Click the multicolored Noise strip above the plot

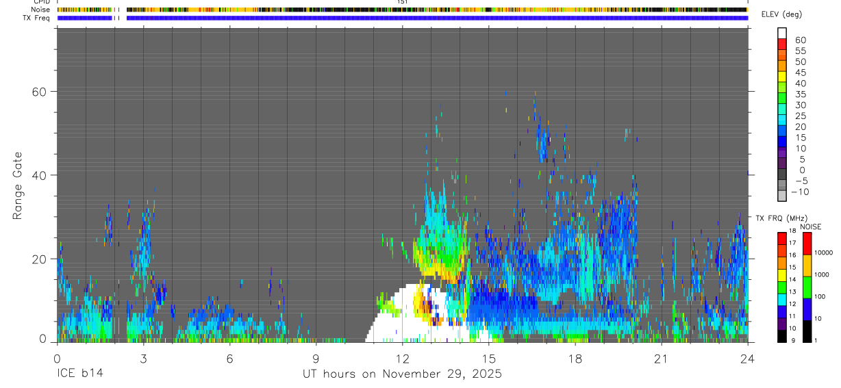tap(403, 10)
